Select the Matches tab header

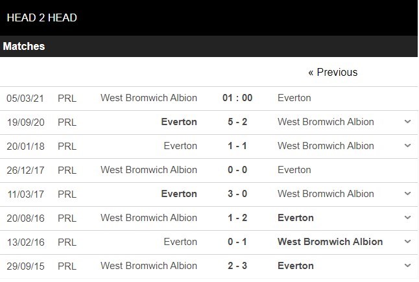tap(24, 47)
